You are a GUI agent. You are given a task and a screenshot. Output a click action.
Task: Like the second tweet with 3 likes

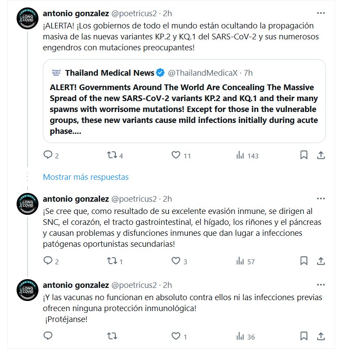pos(176,261)
